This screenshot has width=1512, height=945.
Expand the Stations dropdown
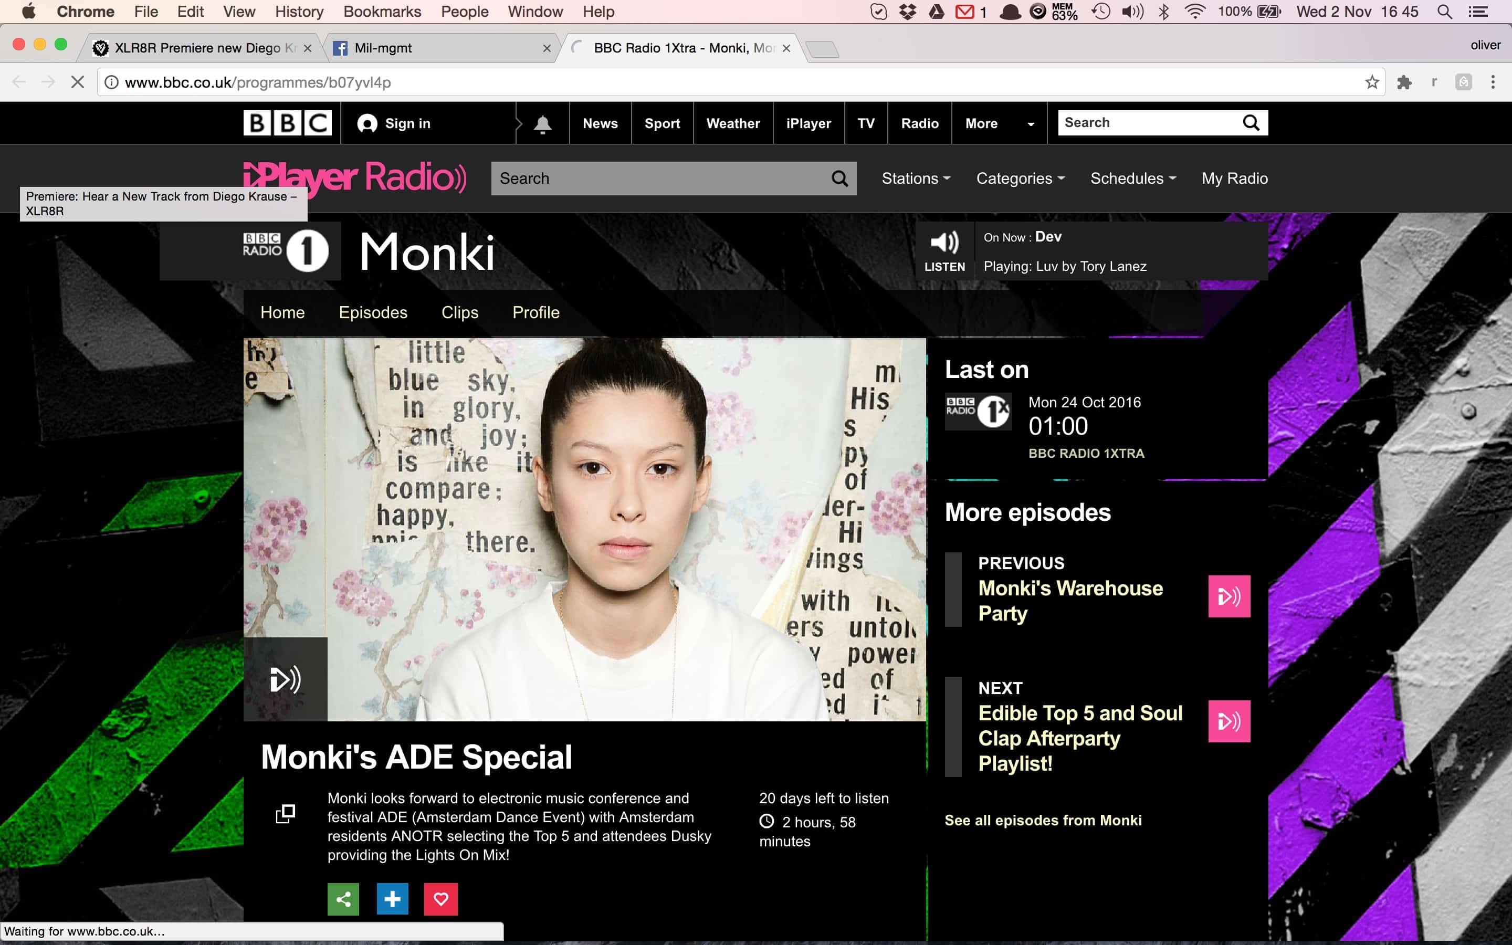click(x=916, y=178)
